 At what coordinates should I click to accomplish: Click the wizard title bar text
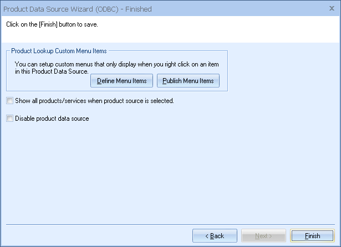tap(78, 9)
